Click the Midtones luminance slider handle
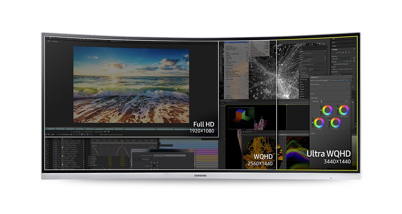The height and width of the screenshot is (214, 402). (x=321, y=110)
